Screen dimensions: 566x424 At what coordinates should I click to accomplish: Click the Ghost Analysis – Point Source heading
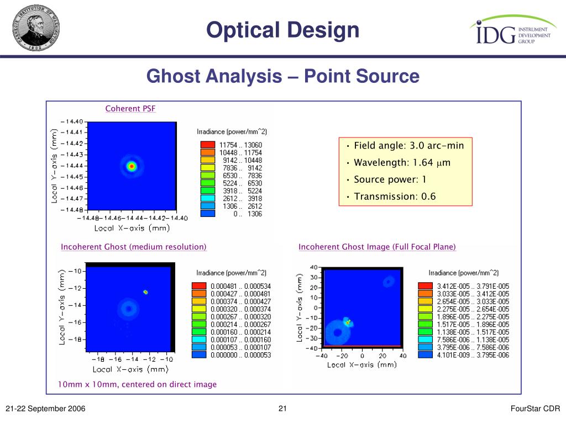click(282, 76)
